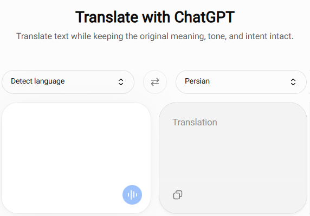This screenshot has height=216, width=310.
Task: Swap source and target languages
Action: click(x=155, y=82)
